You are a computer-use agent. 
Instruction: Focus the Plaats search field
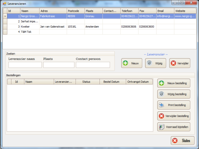pyautogui.click(x=59, y=65)
